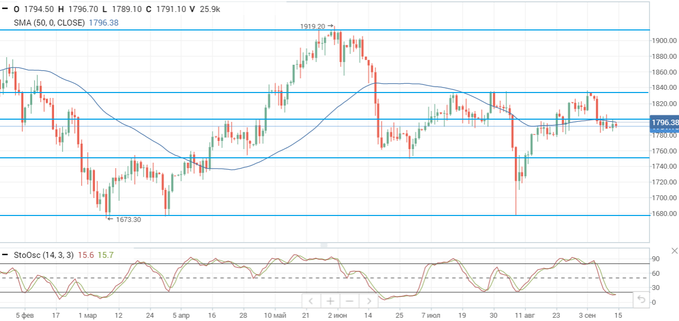The image size is (679, 321).
Task: Click the '11 авг' date label
Action: point(525,316)
